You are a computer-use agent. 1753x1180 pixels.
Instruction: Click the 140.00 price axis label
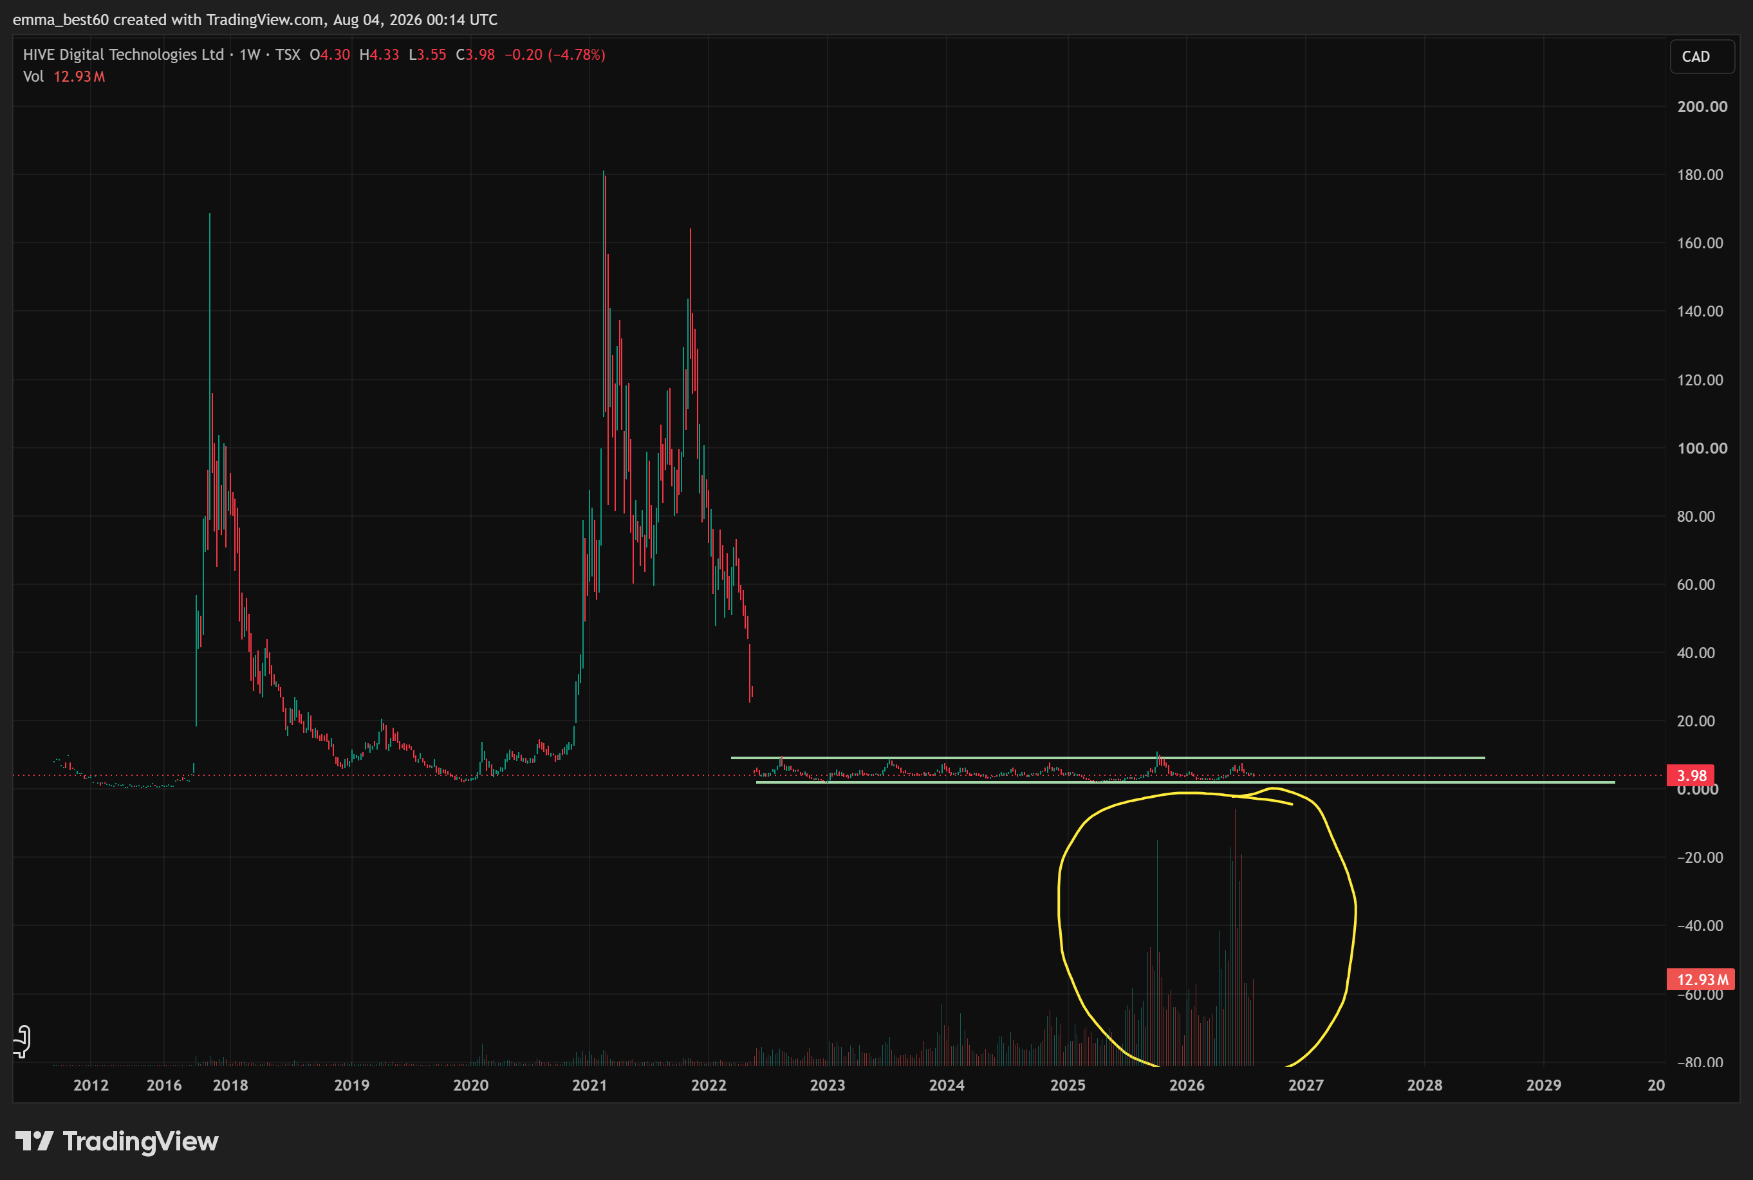point(1700,311)
